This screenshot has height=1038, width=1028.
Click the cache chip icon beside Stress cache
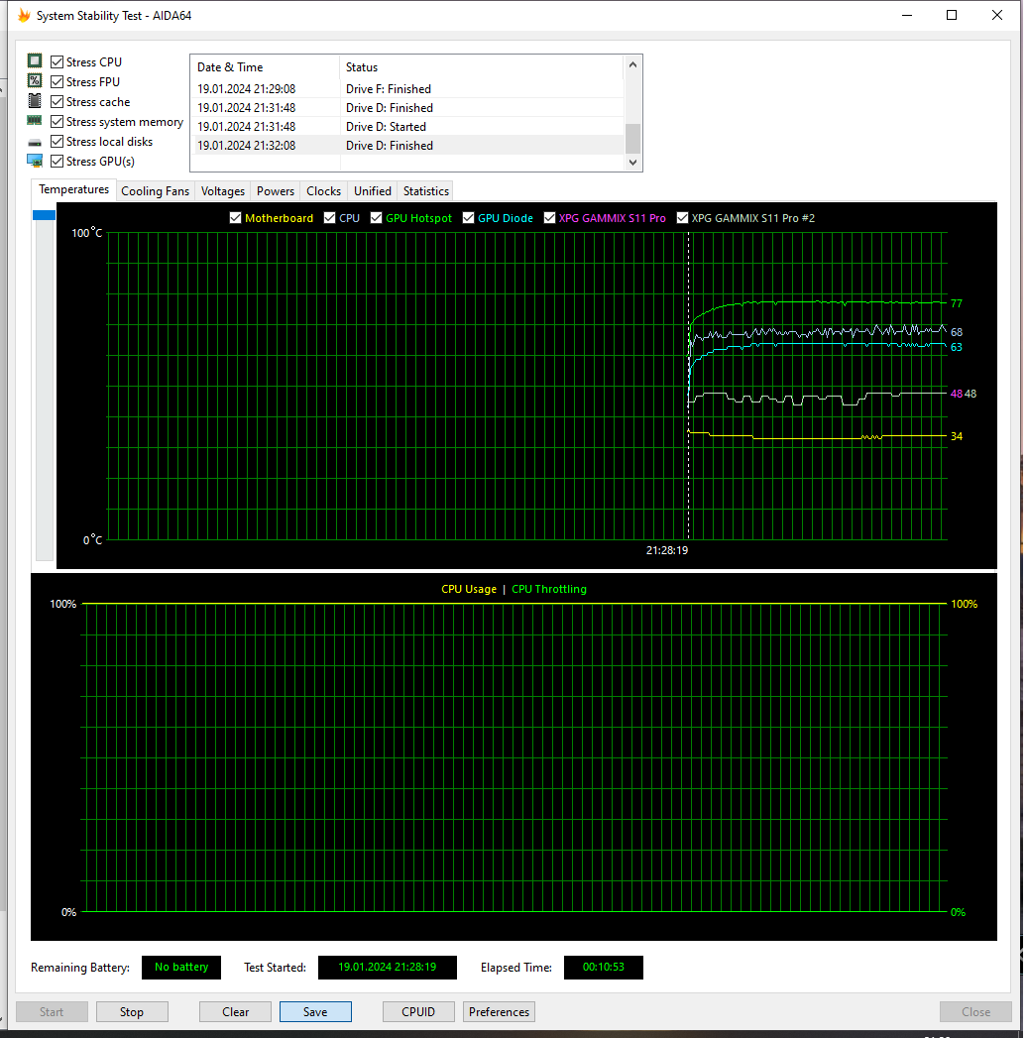35,100
